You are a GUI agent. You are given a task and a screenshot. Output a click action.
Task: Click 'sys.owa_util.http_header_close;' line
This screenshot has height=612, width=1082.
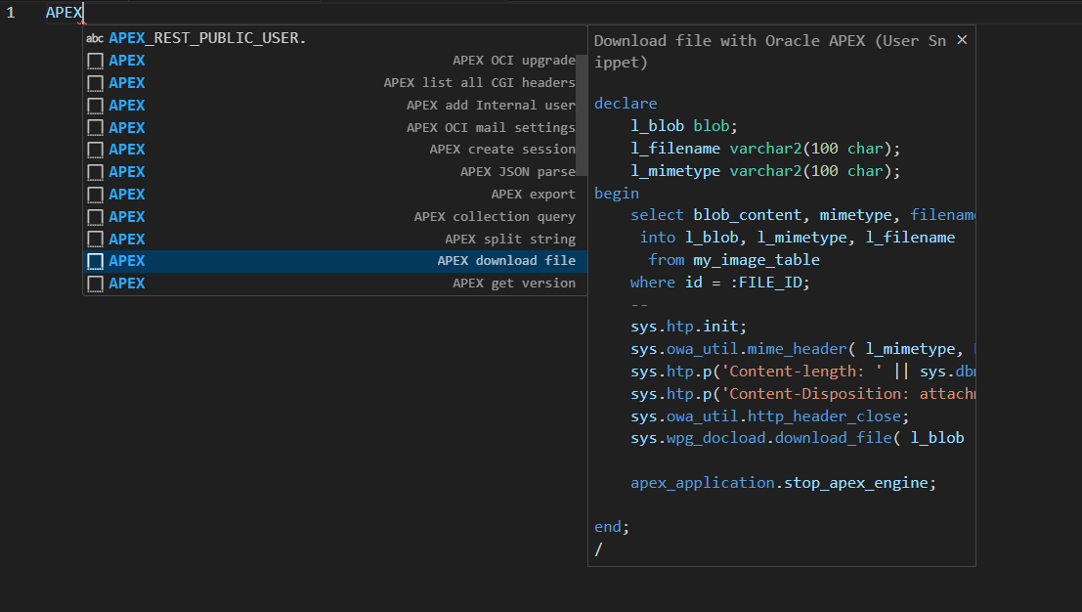point(769,416)
